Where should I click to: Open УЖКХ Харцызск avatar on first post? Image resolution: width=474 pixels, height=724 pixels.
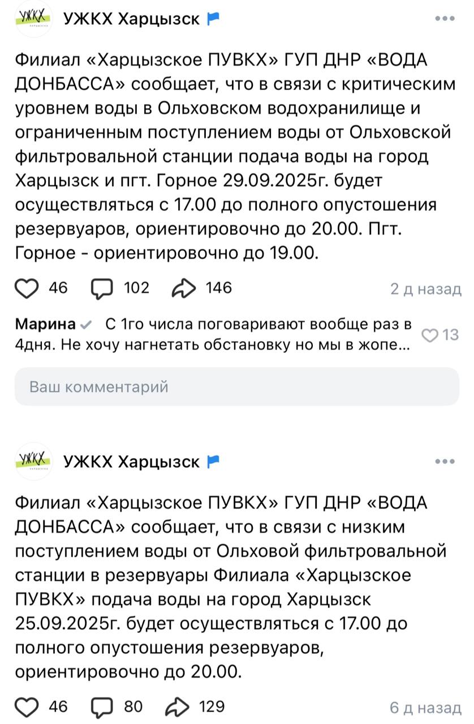tap(33, 19)
